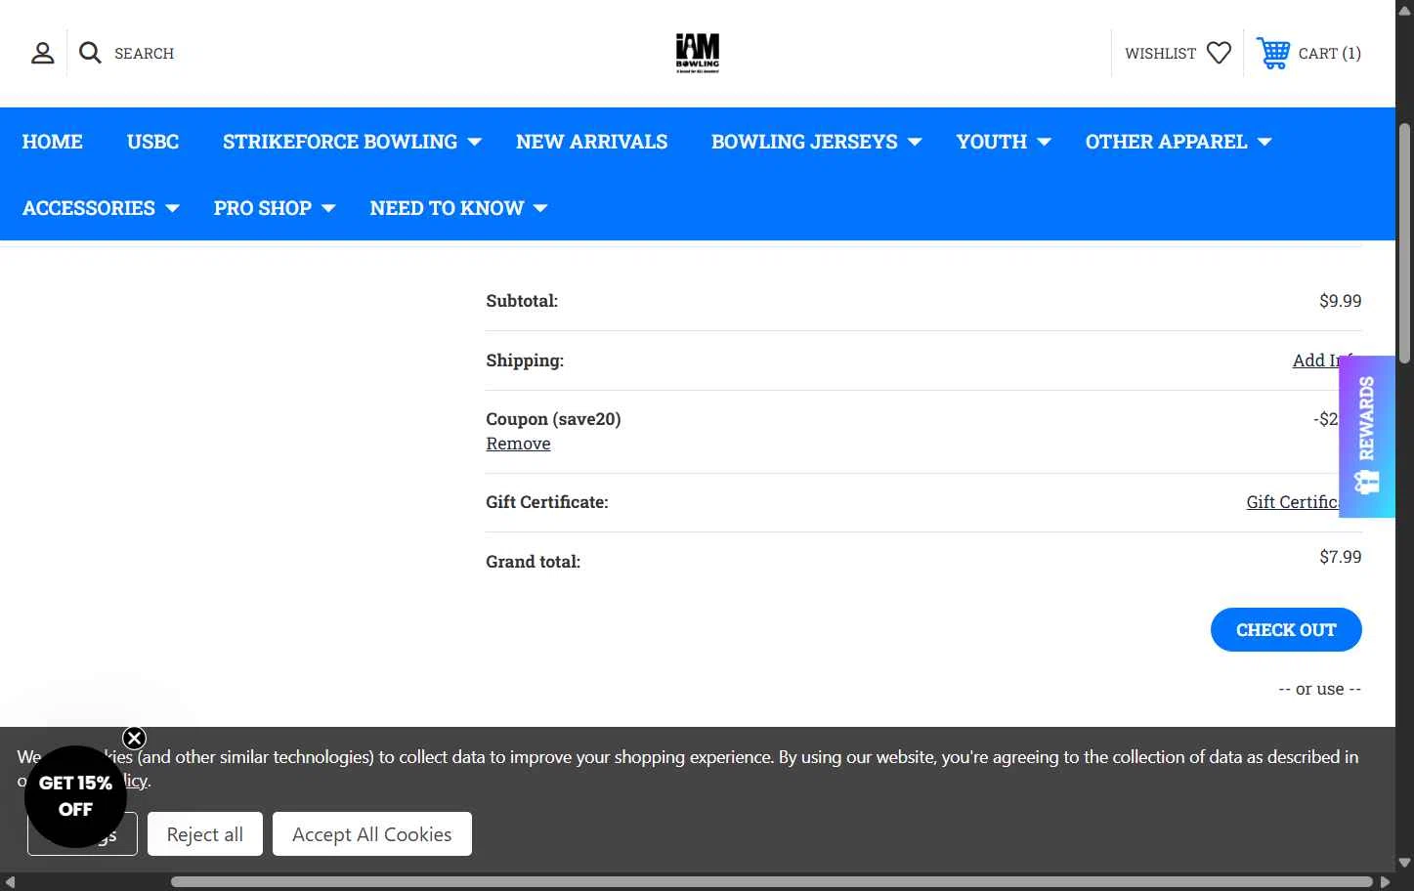Click the Cart (1) text link
This screenshot has width=1414, height=891.
pyautogui.click(x=1330, y=54)
